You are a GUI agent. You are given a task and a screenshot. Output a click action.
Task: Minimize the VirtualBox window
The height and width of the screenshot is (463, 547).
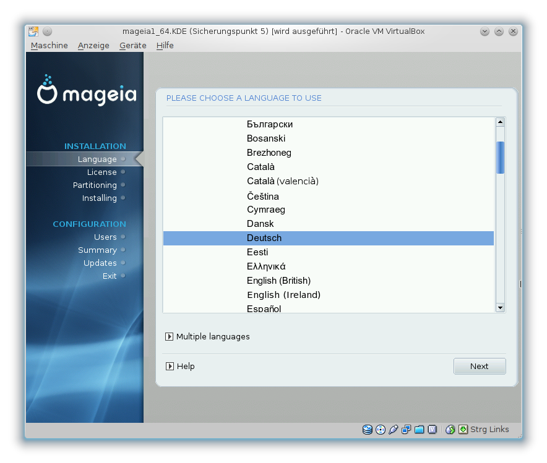click(x=485, y=32)
